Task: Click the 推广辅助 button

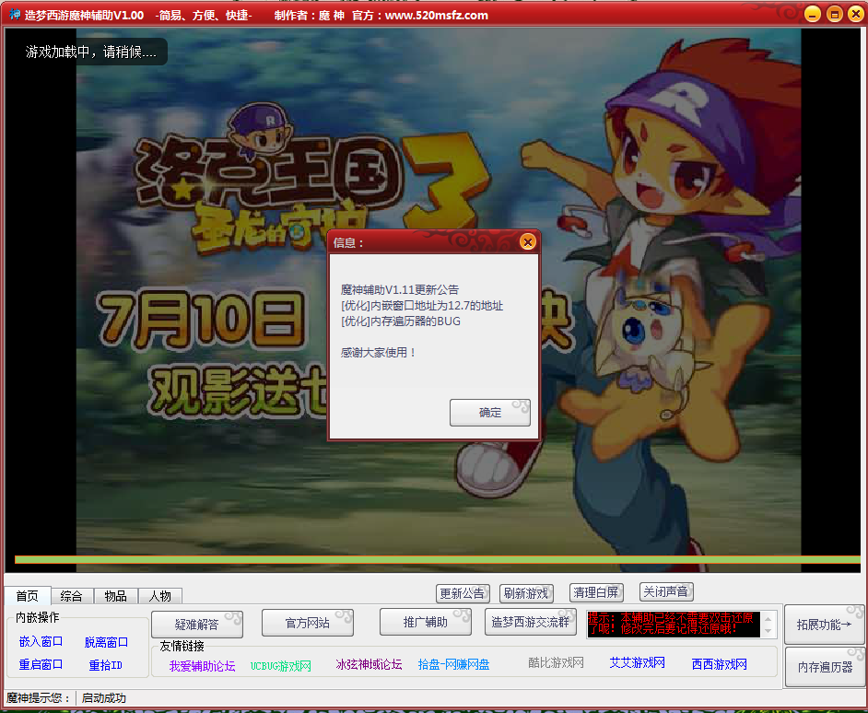Action: 425,622
